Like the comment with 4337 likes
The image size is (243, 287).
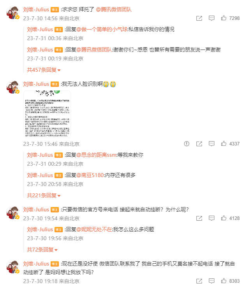pos(224,143)
